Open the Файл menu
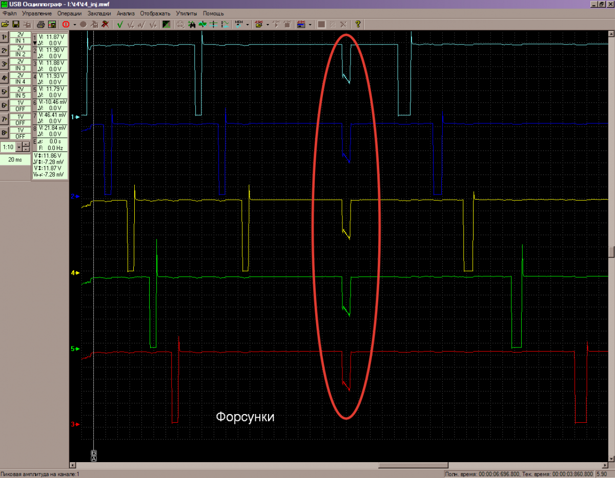Screen dimensions: 615x478 click(x=10, y=13)
